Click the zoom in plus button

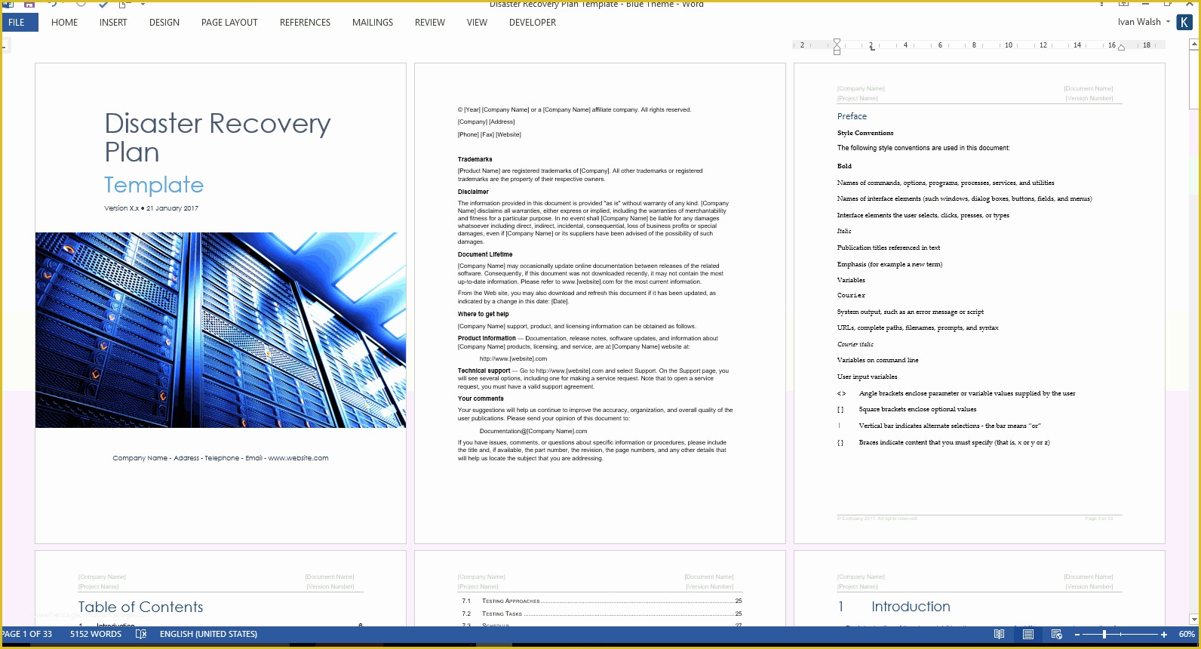[1164, 635]
